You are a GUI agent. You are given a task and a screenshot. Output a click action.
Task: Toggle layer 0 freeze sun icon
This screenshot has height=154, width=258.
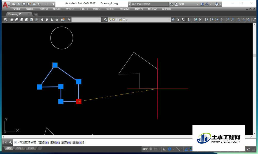click(x=113, y=20)
